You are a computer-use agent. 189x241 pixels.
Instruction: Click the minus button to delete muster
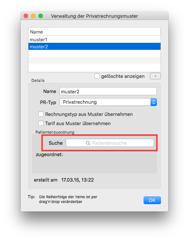(155, 76)
